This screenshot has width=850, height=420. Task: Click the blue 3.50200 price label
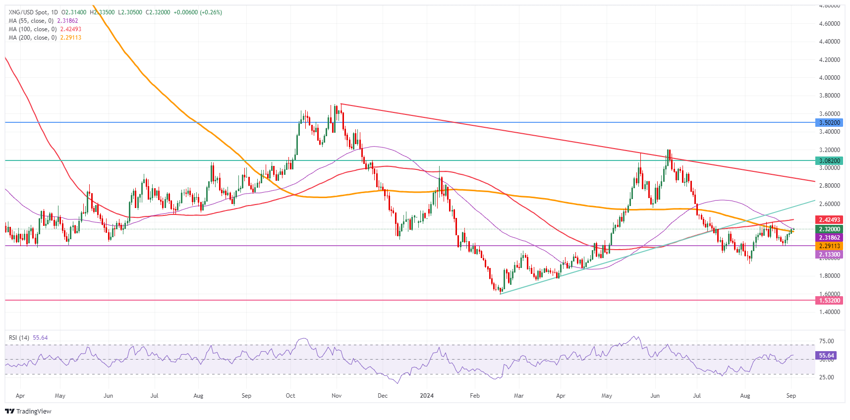829,122
